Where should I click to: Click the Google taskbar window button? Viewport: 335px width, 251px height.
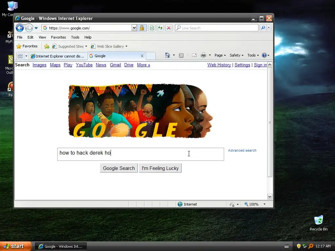point(61,246)
